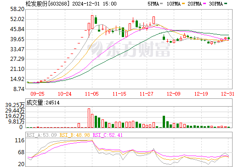The width and height of the screenshot is (239, 167).
Task: Select the 10PMA legend label
Action: [174, 4]
